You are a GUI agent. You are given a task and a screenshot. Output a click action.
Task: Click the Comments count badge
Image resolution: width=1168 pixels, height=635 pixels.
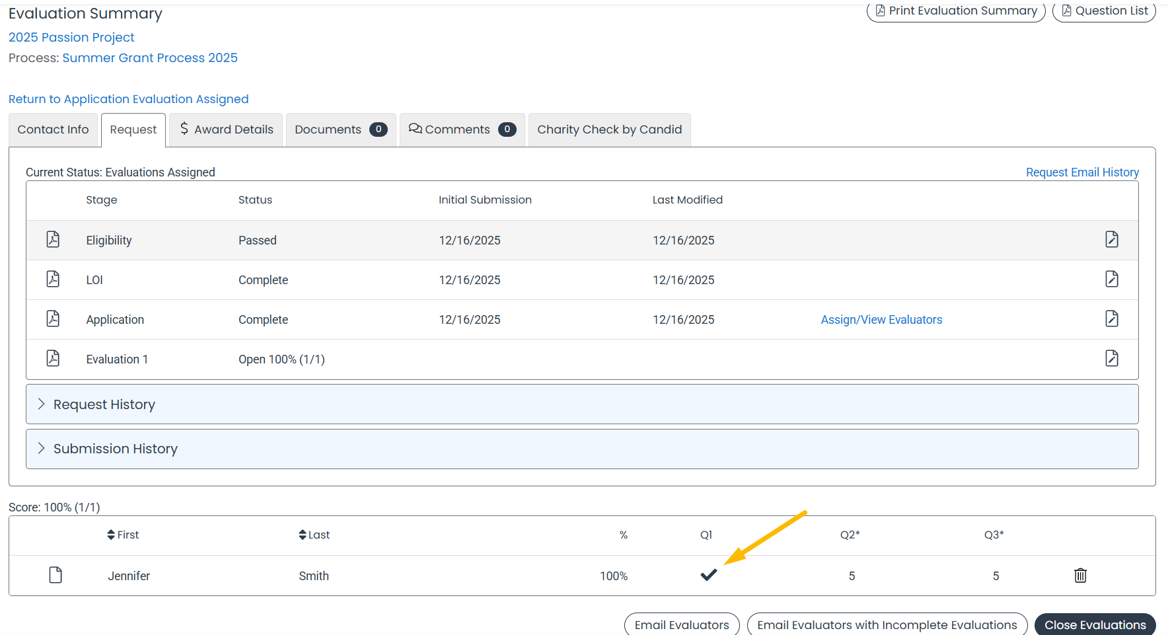click(507, 130)
